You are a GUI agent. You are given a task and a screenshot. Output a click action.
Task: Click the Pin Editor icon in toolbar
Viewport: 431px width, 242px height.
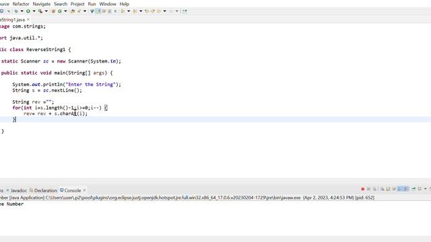click(185, 11)
